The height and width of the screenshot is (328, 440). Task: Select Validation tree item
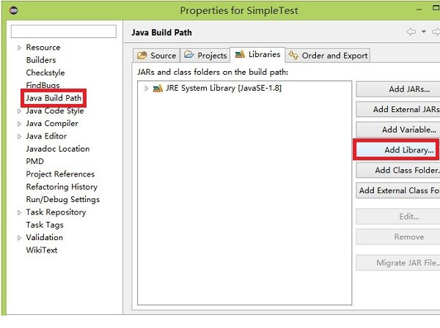[x=45, y=237]
